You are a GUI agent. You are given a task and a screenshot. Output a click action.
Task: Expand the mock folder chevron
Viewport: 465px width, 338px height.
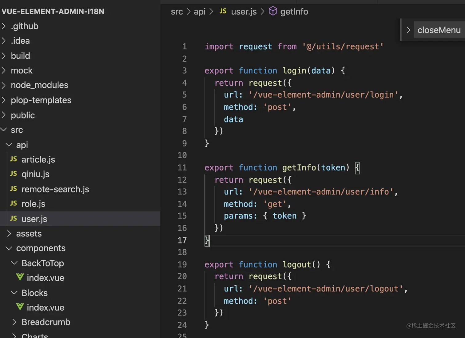point(4,70)
